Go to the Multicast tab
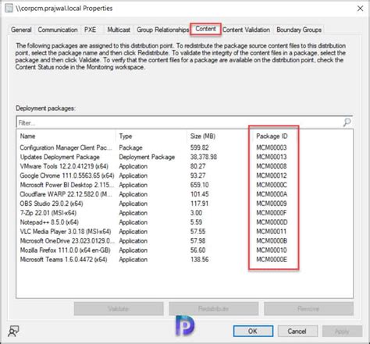 pos(119,30)
